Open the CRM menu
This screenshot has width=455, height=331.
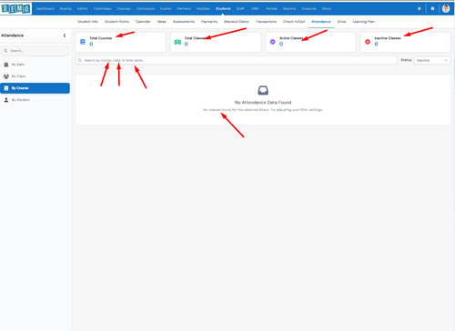tap(255, 8)
